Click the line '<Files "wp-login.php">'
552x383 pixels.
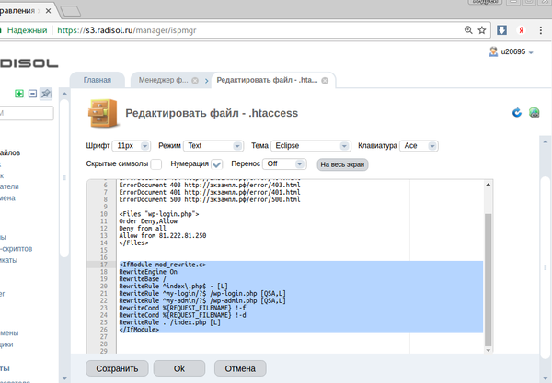[x=159, y=214]
